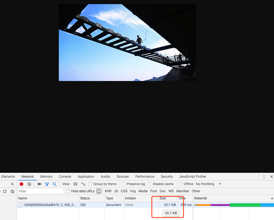Screen dimensions: 274x220
Task: Sort by the Name column header
Action: point(48,198)
